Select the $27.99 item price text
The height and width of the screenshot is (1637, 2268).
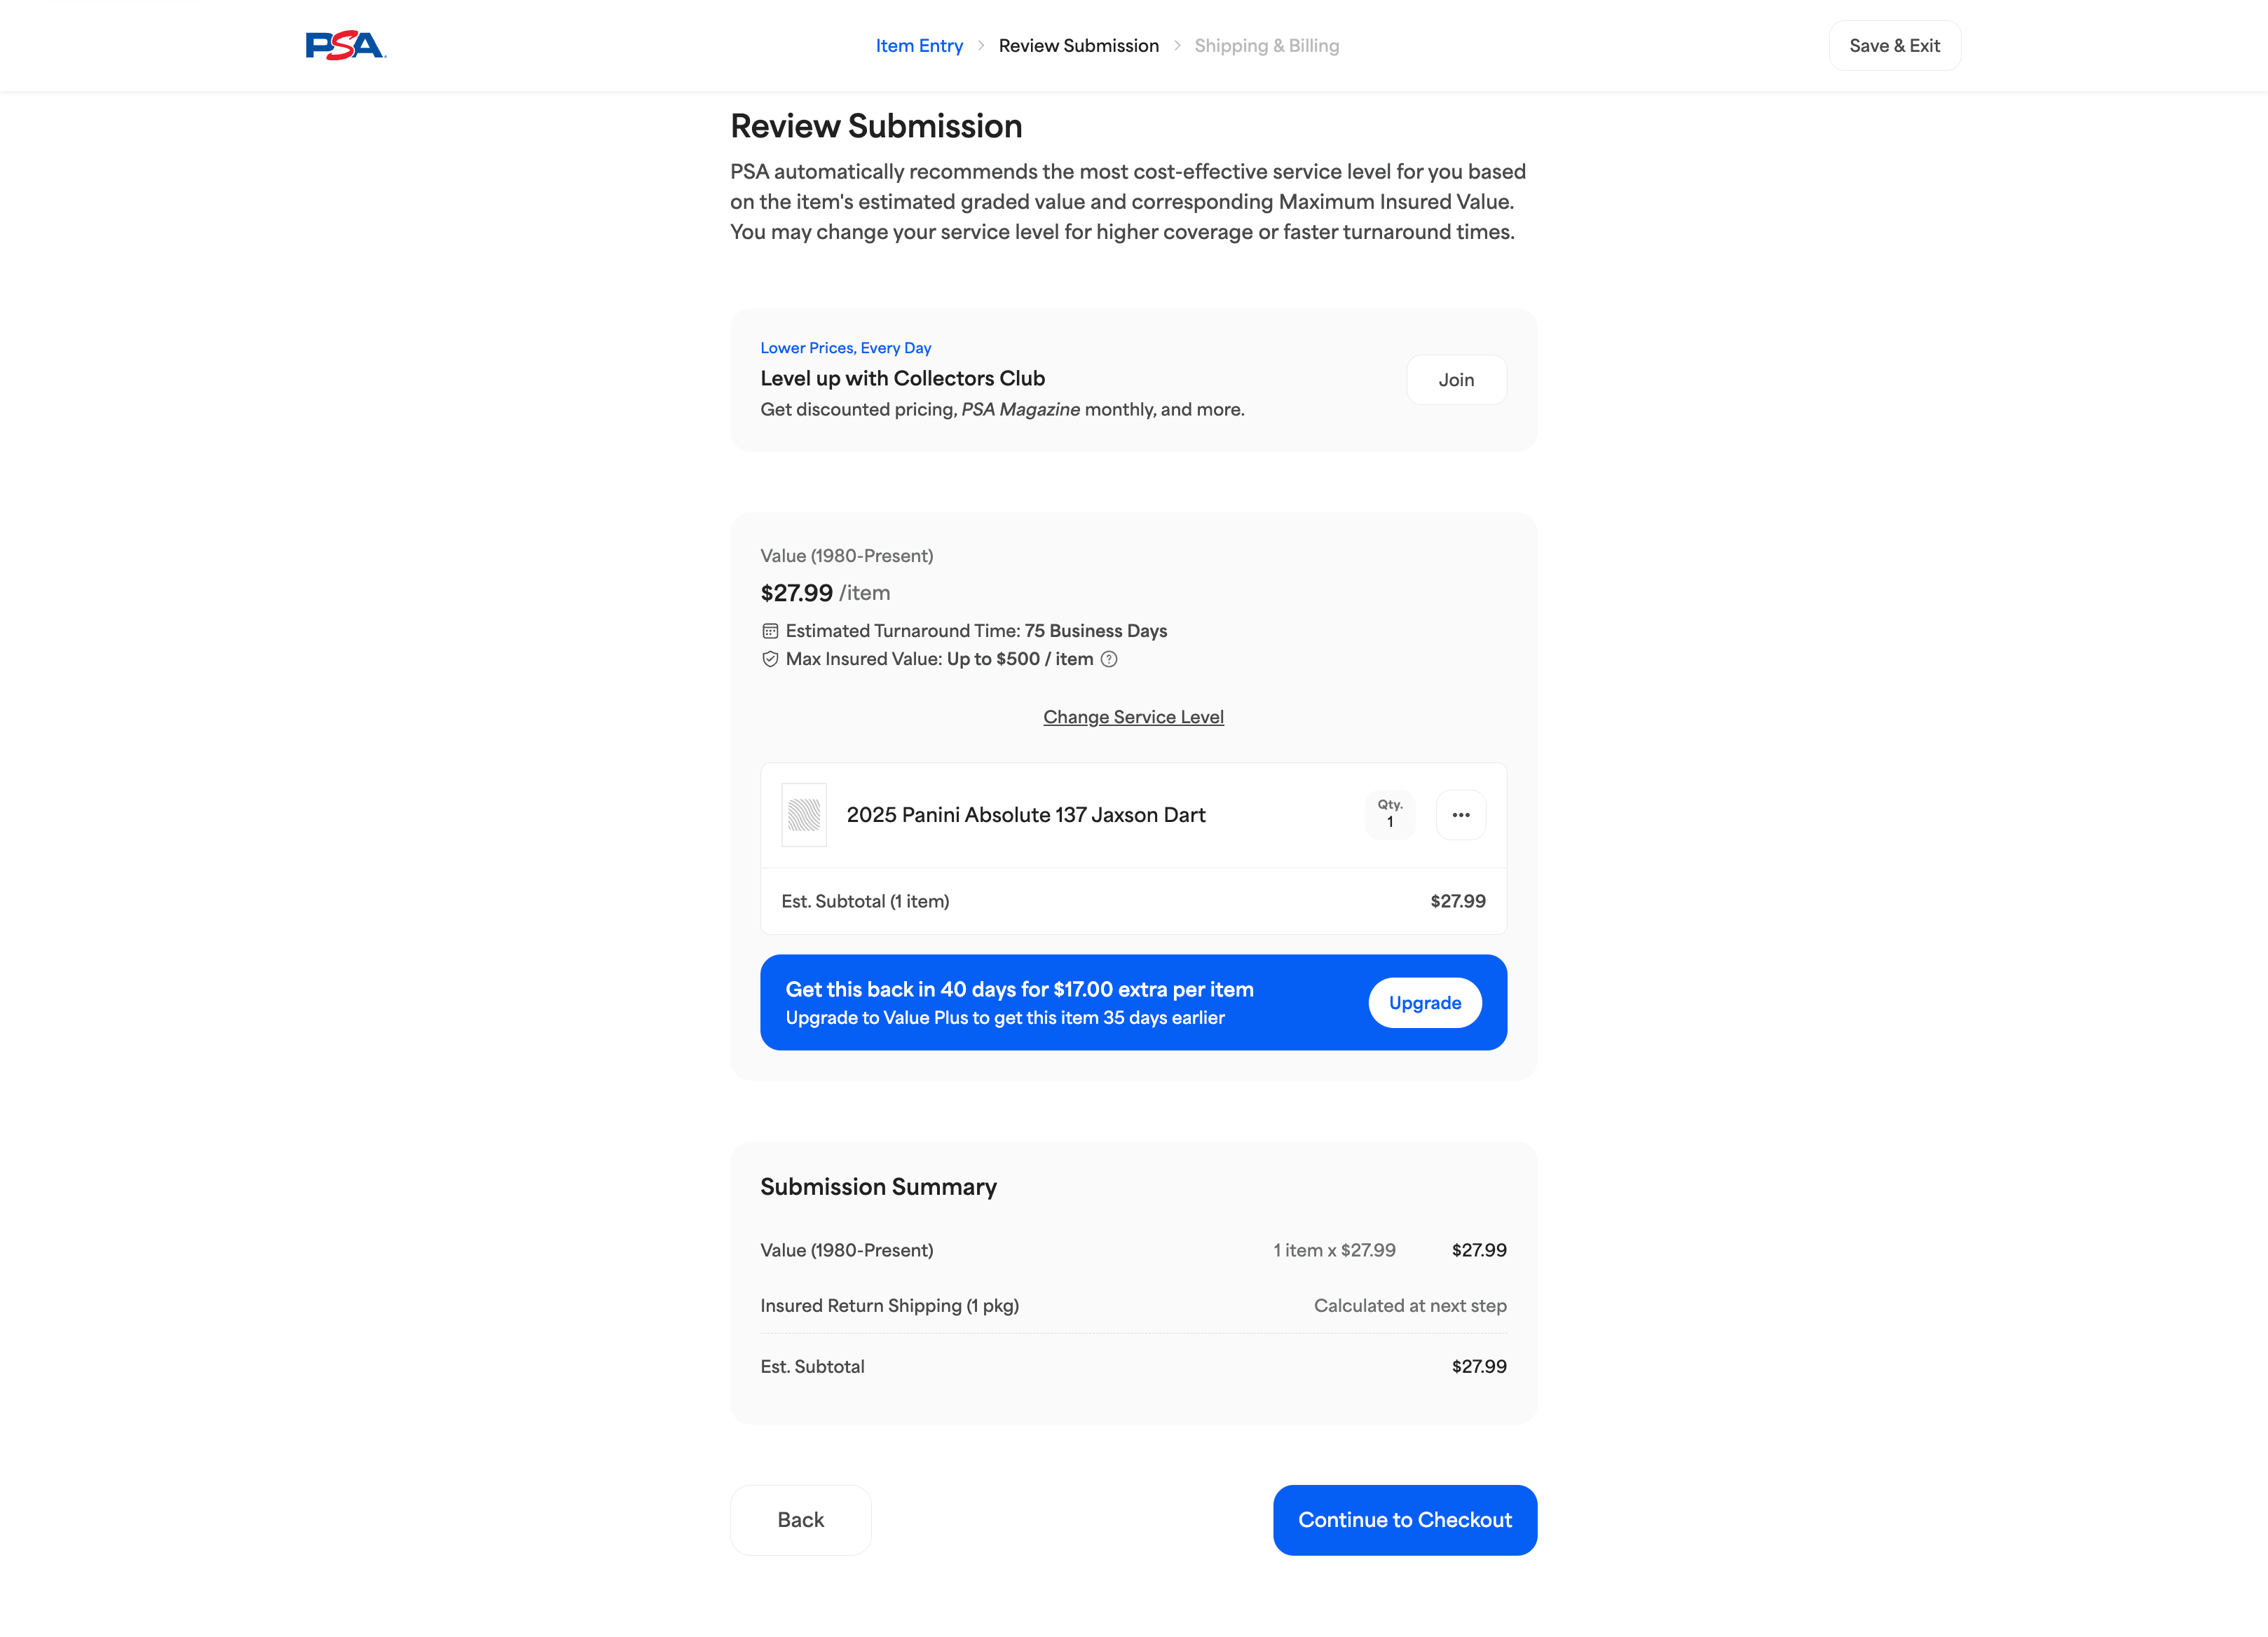tap(796, 592)
